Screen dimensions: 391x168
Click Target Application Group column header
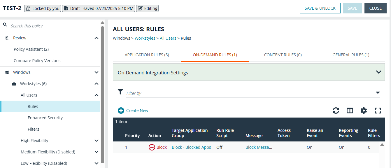point(190,133)
